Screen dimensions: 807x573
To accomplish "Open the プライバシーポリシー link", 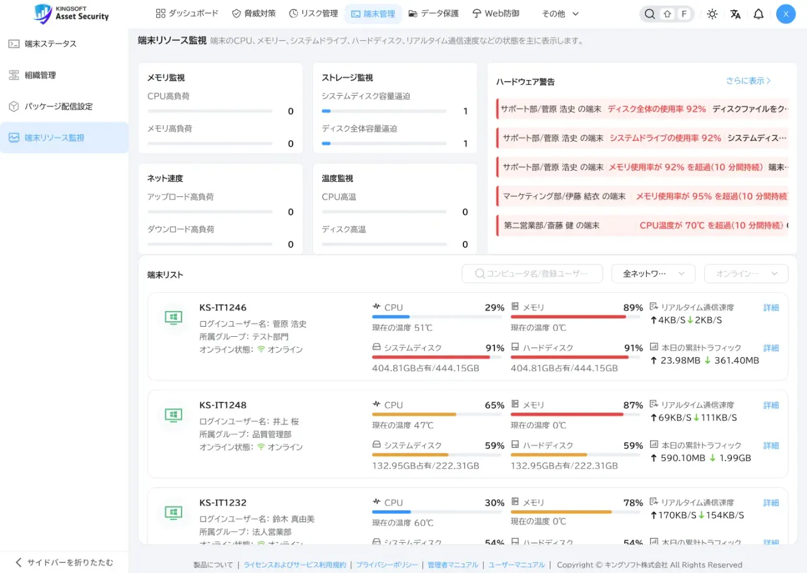I will click(386, 565).
